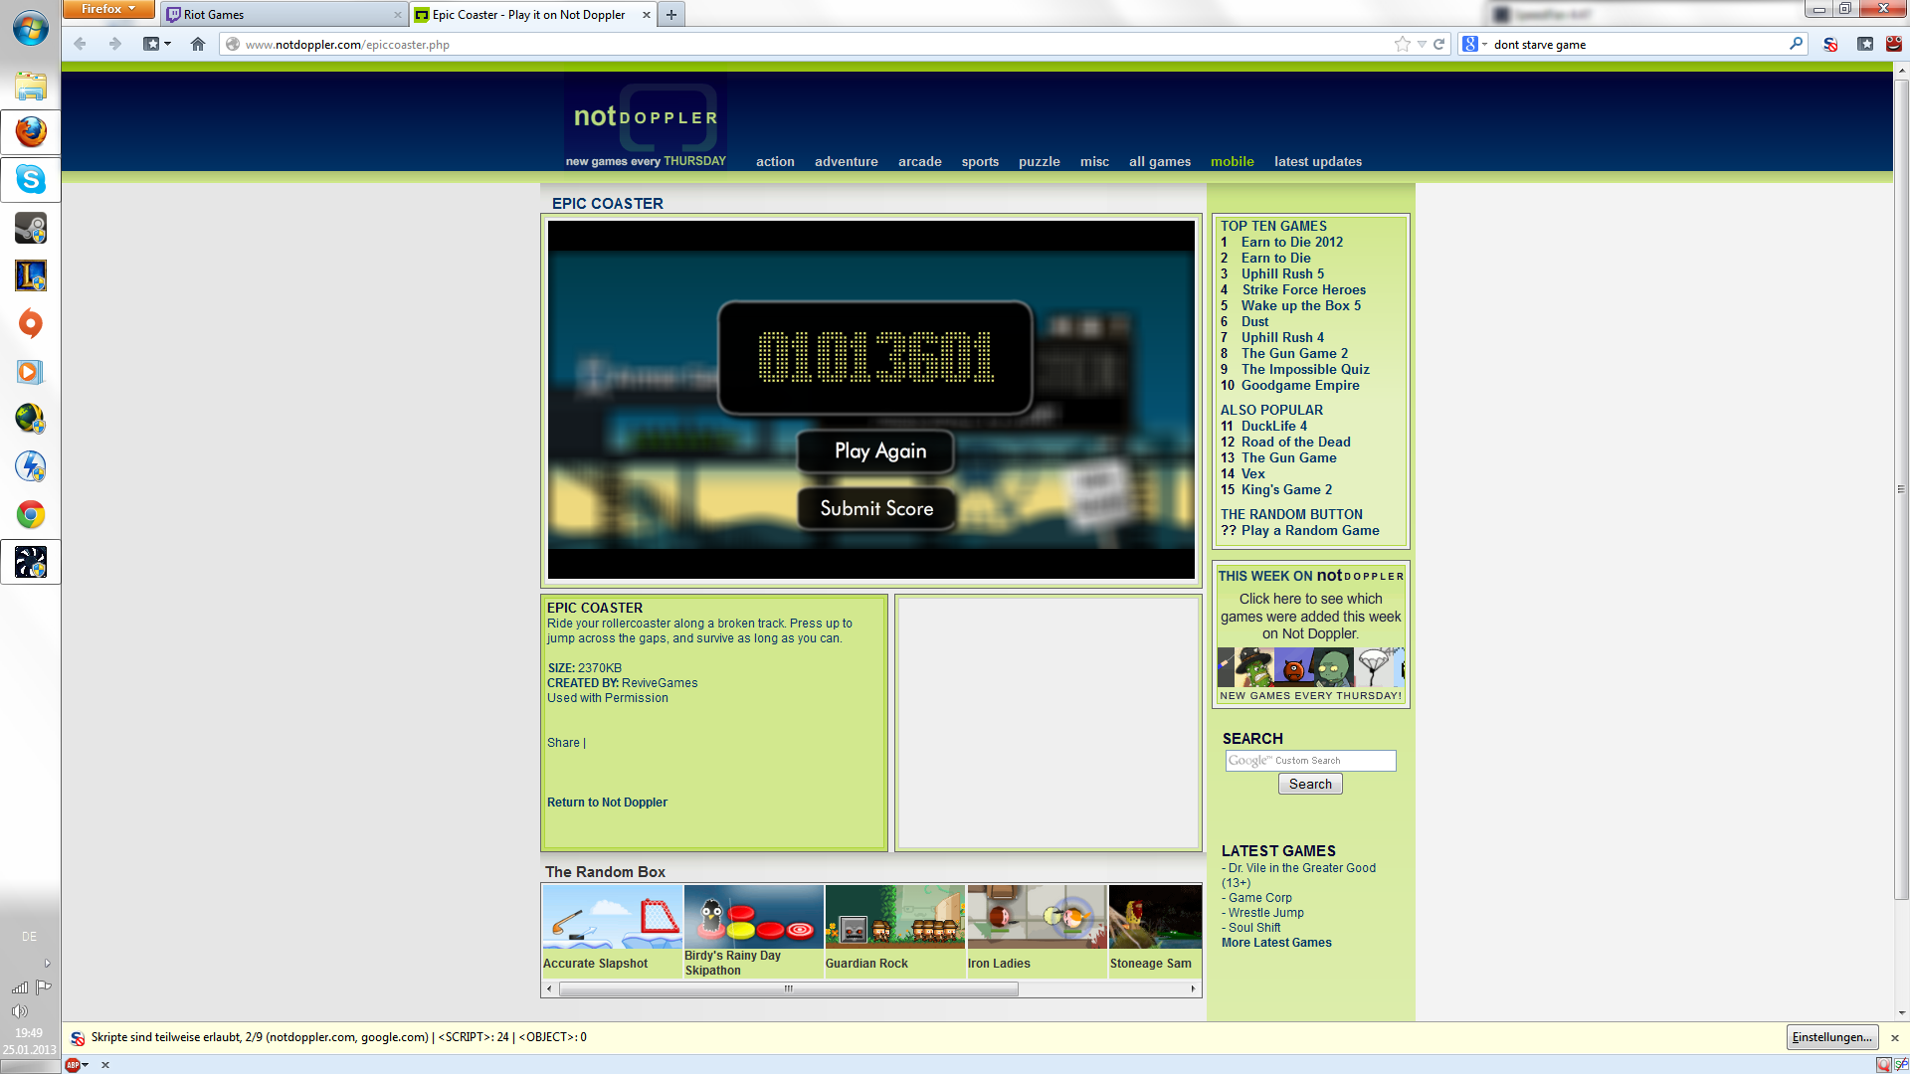1910x1074 pixels.
Task: Open Origin from the taskbar
Action: click(31, 323)
